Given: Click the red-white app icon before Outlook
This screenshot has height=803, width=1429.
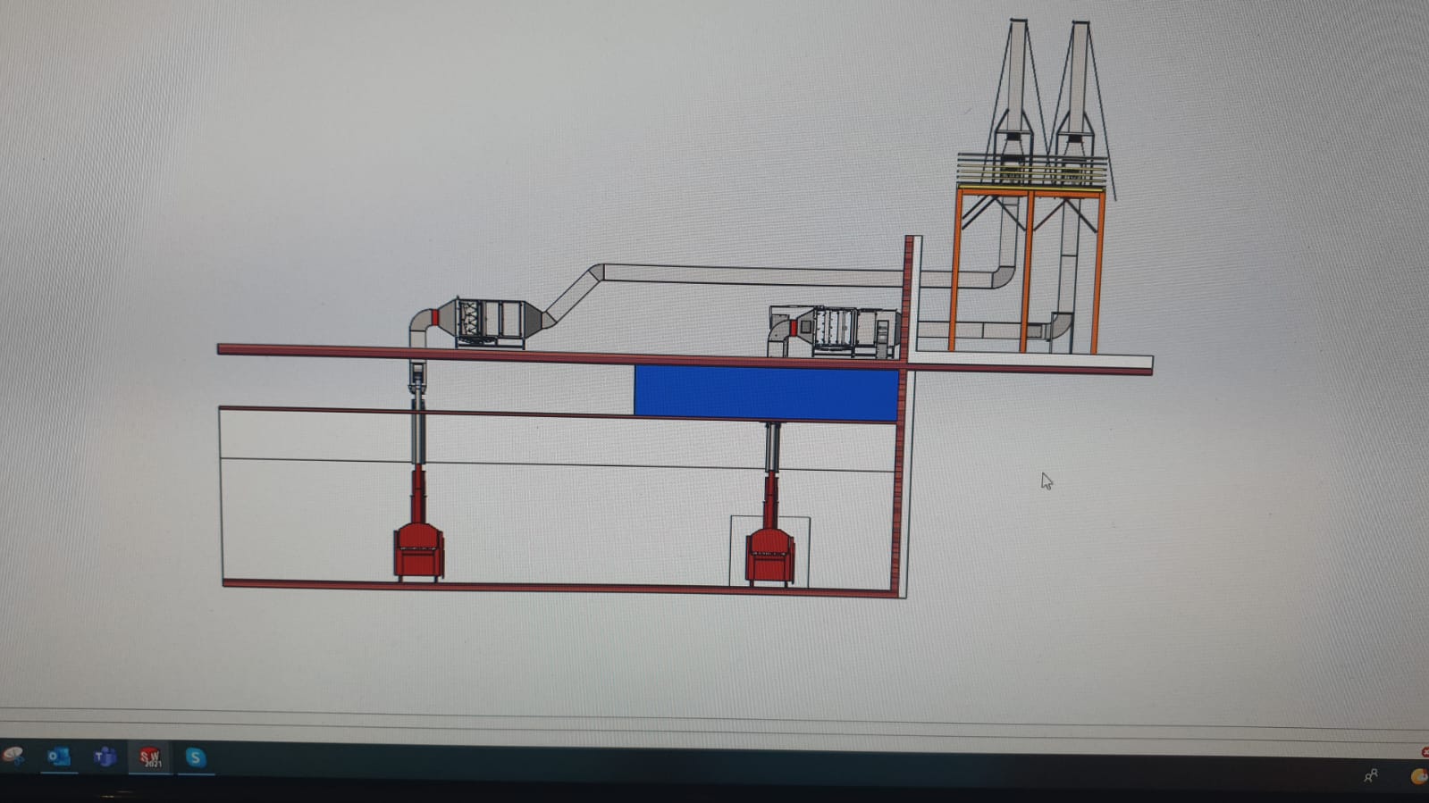Looking at the screenshot, I should 13,757.
